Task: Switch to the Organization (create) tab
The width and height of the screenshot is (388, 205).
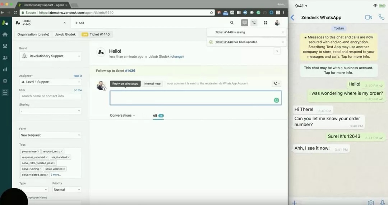Action: tap(33, 34)
